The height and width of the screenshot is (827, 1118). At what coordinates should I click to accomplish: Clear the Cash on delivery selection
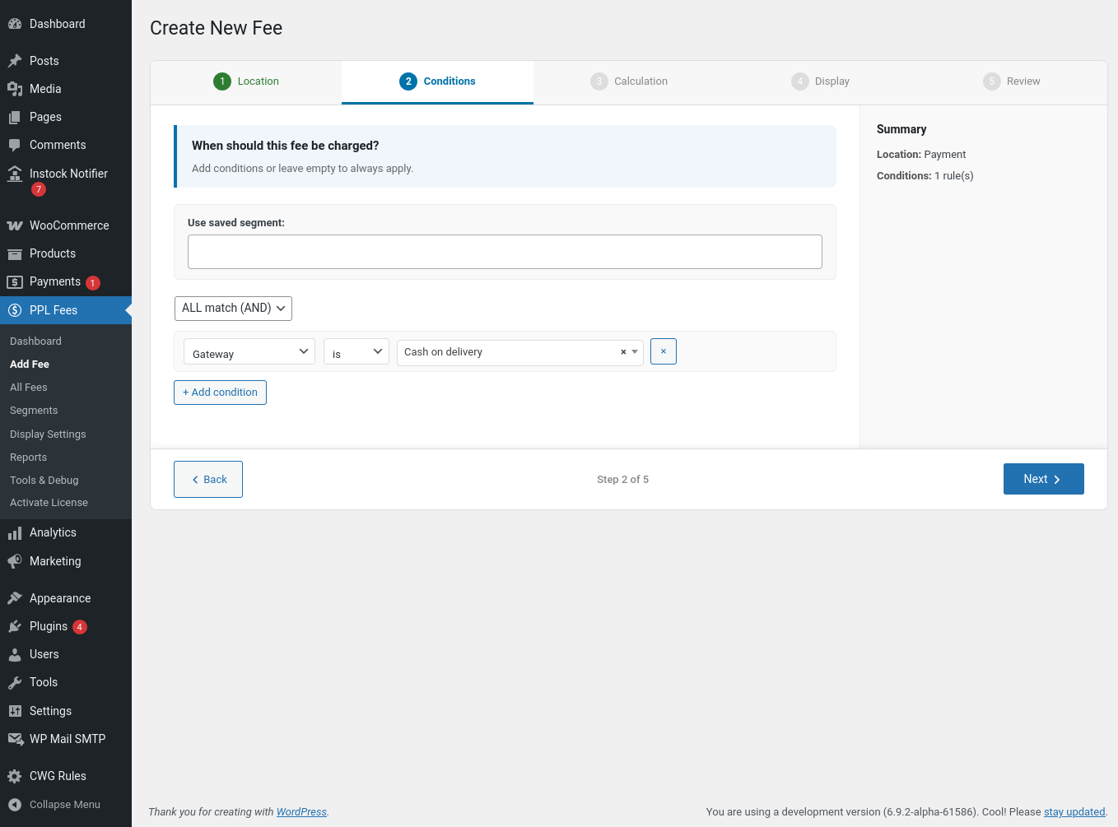tap(623, 352)
